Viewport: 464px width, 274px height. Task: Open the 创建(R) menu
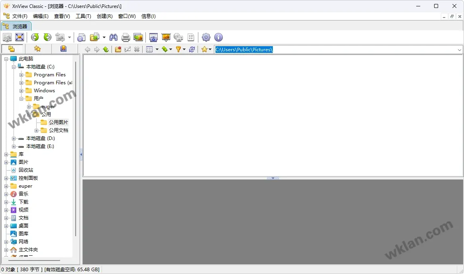pyautogui.click(x=104, y=16)
